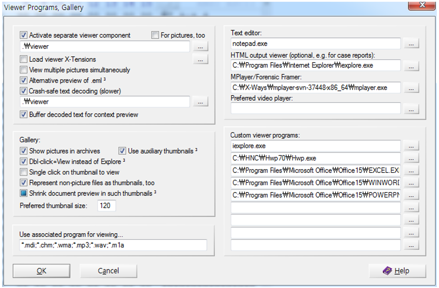This screenshot has width=439, height=288.
Task: Close the Viewer Programs, Gallery window
Action: (x=422, y=5)
